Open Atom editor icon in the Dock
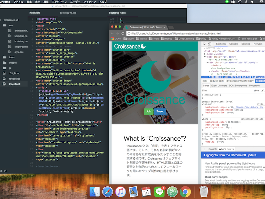265x199 pixels. tap(172, 191)
